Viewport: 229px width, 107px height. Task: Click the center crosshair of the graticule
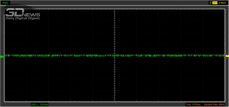coord(115,55)
